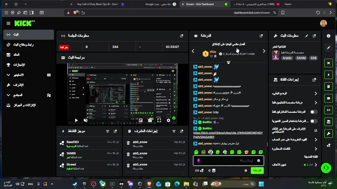Image resolution: width=337 pixels, height=189 pixels.
Task: Pop out the session info panel (معلومات الجلسة)
Action: click(x=181, y=36)
